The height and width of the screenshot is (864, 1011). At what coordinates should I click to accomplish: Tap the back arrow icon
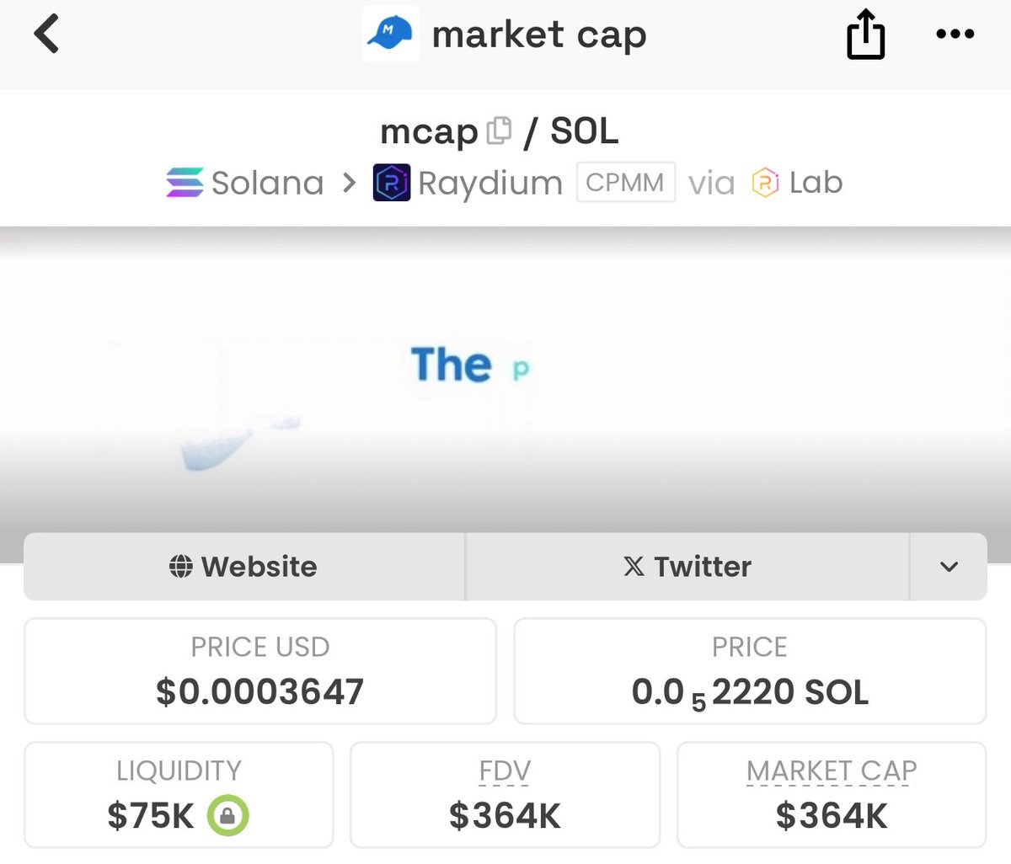pyautogui.click(x=46, y=35)
